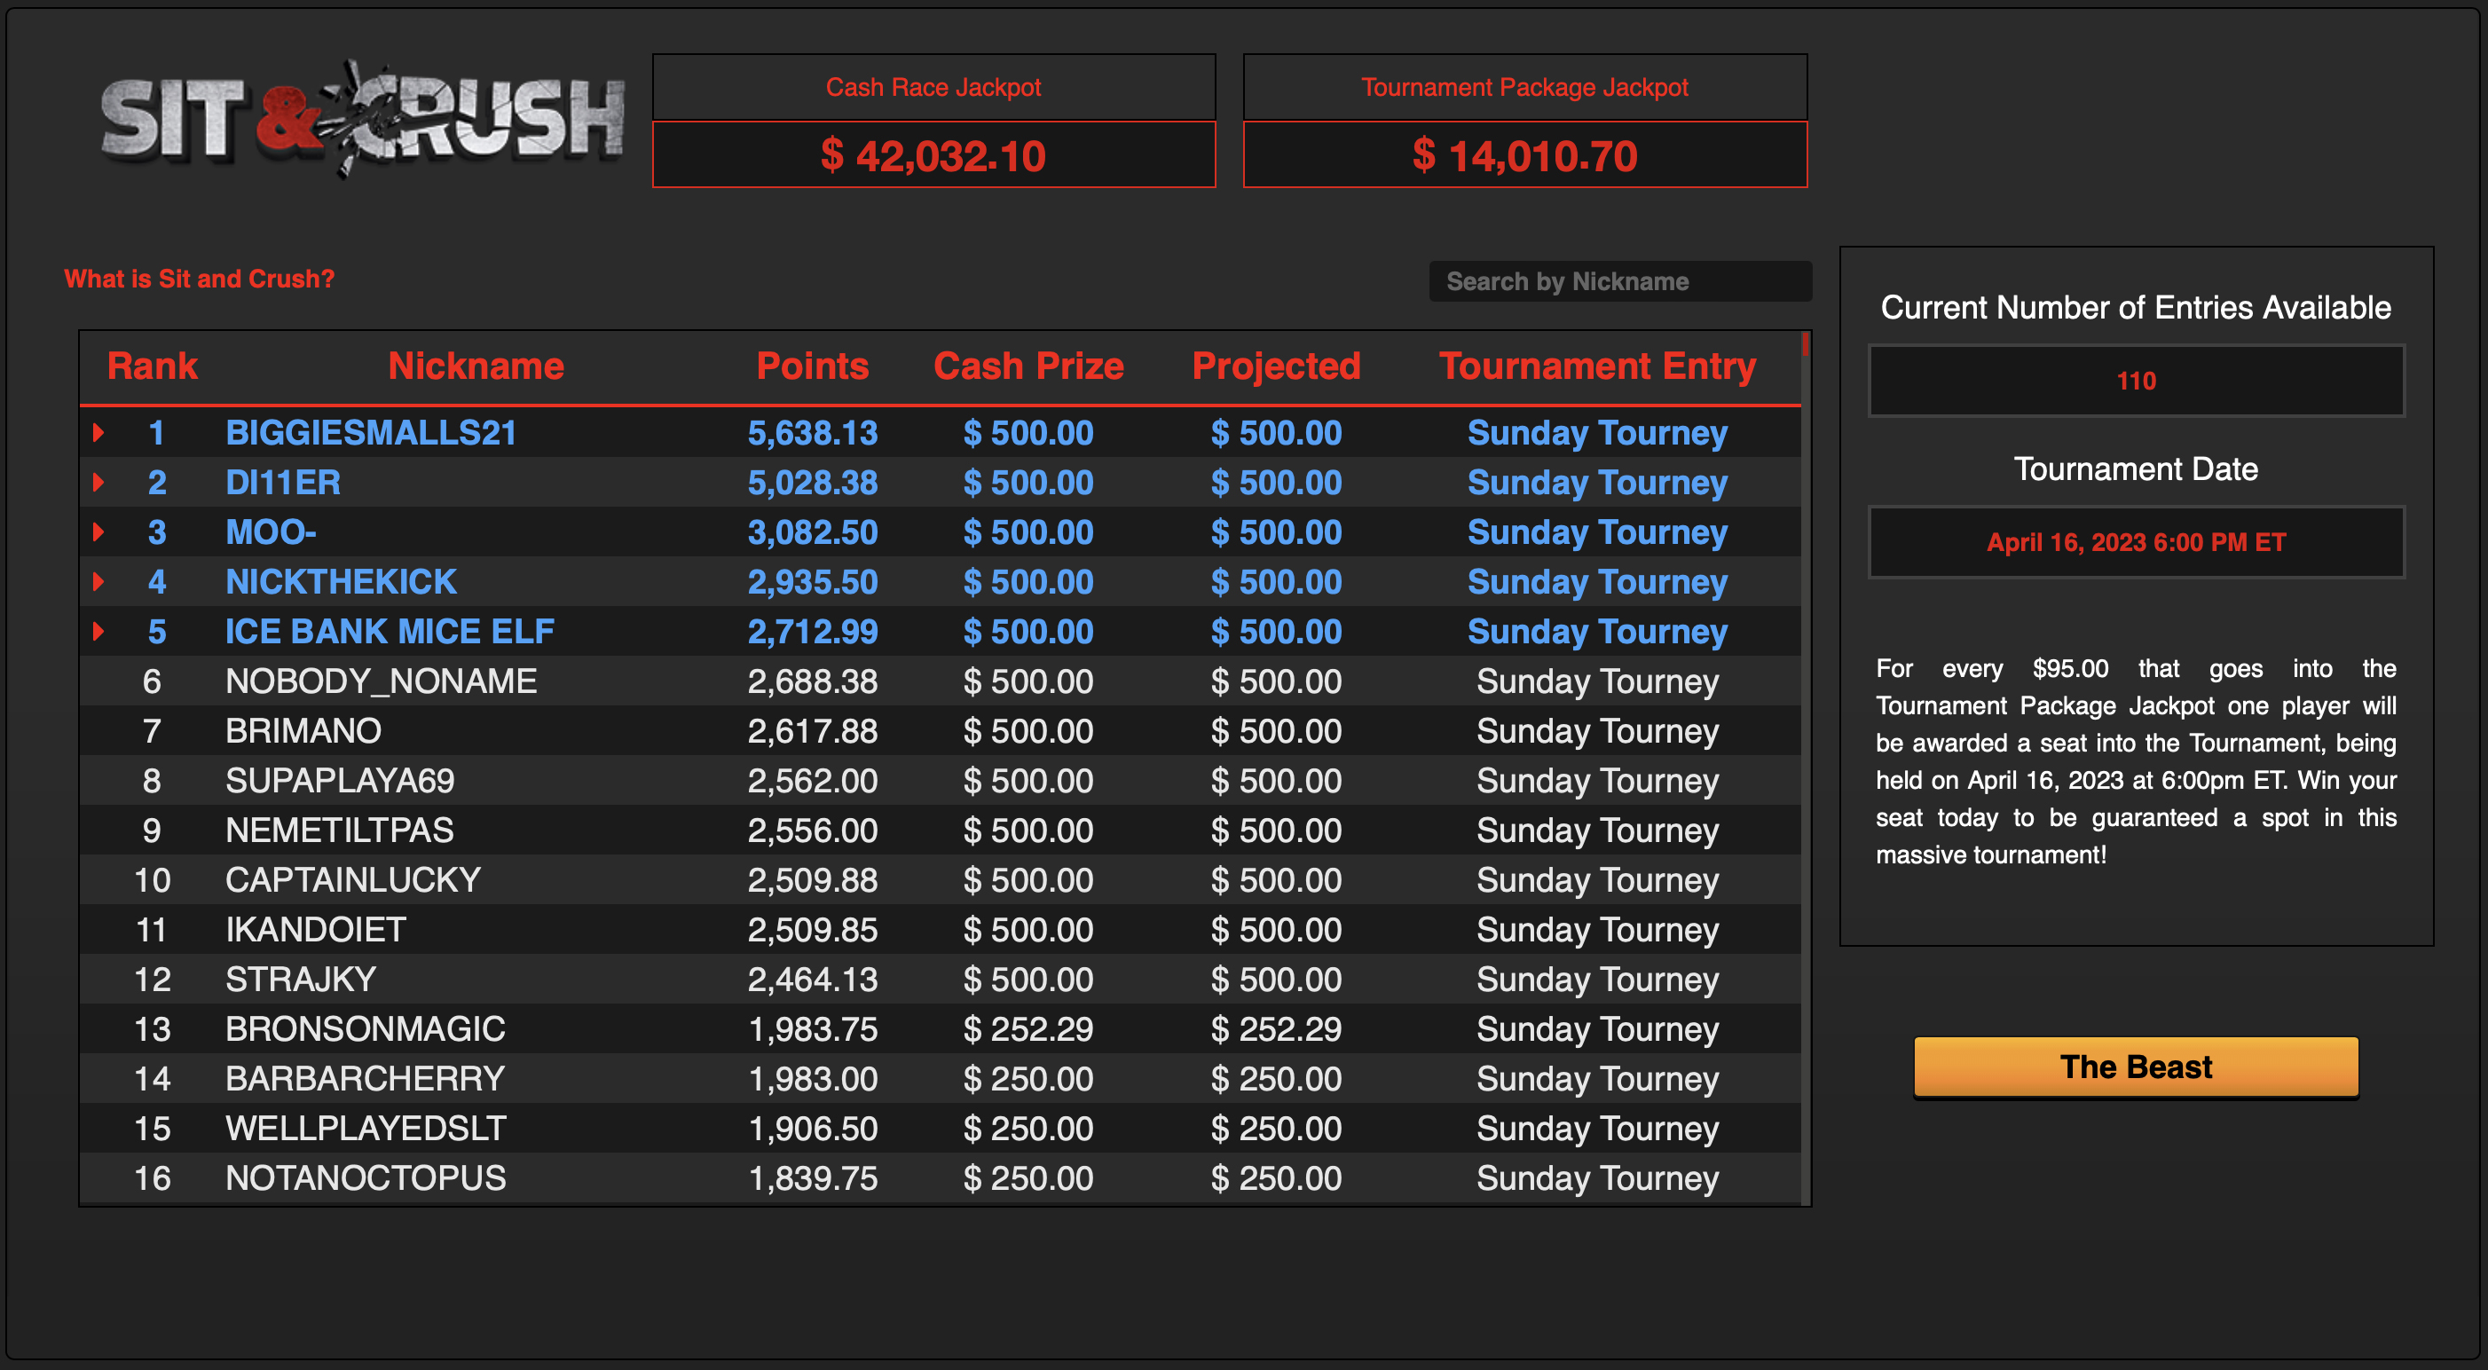
Task: Select nickname BRIMANO
Action: [x=303, y=731]
